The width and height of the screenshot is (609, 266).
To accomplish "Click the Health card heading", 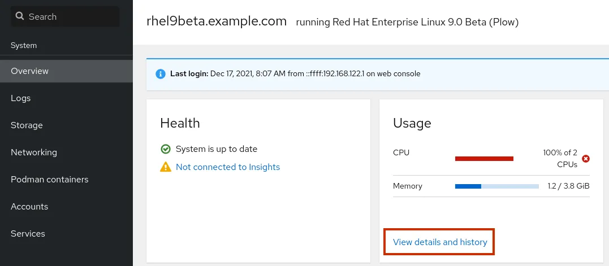I will coord(180,123).
